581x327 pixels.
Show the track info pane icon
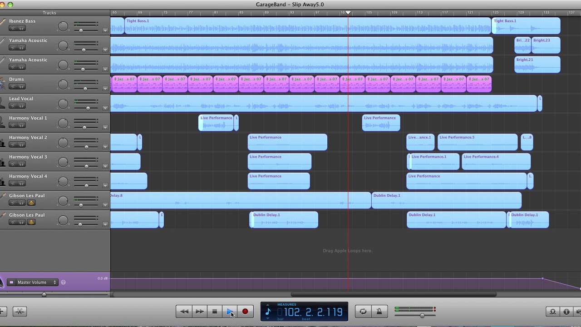[566, 312]
